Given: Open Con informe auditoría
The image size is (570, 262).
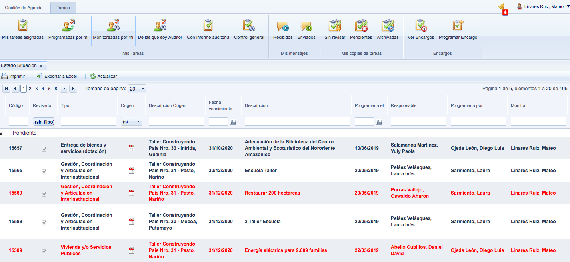Looking at the screenshot, I should point(208,31).
